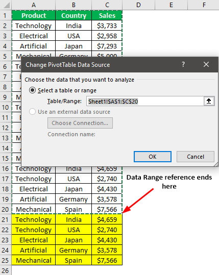This screenshot has width=219, height=275.
Task: Close the Change PivotTable Data Source dialog
Action: (x=206, y=64)
